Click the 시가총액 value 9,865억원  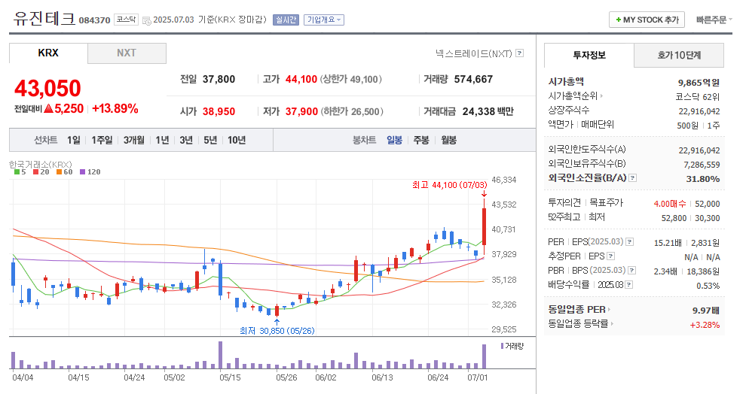click(x=699, y=83)
